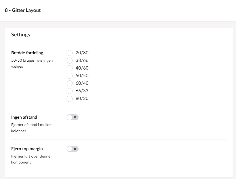
Task: Choose the 33/66 radio option
Action: (70, 60)
